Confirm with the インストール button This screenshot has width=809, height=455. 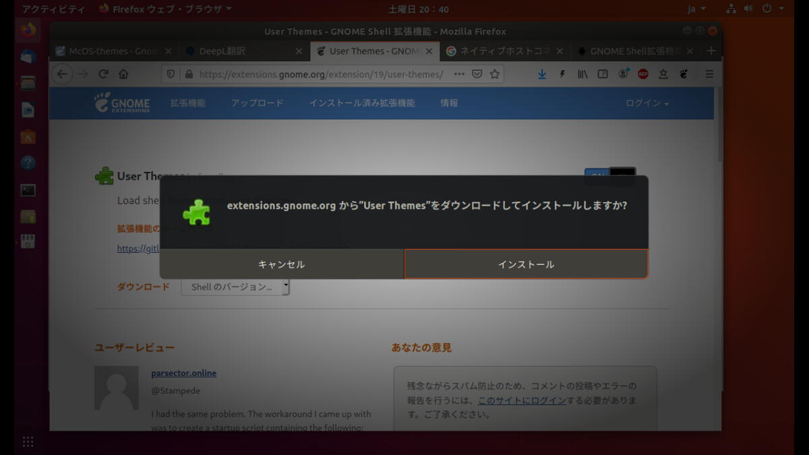tap(526, 264)
